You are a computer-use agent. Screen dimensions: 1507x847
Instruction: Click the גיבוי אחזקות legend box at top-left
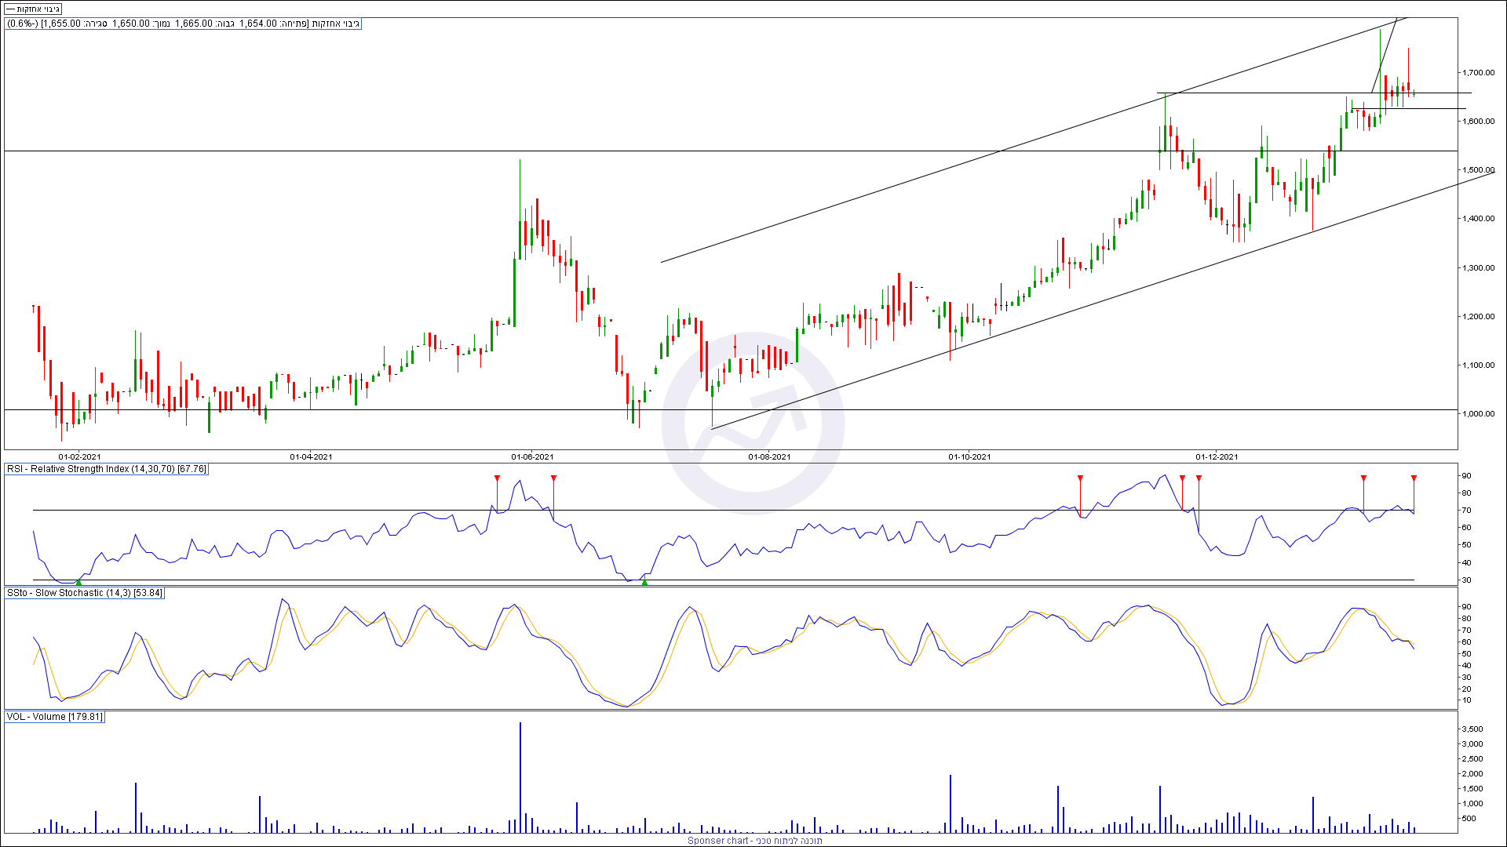click(33, 9)
